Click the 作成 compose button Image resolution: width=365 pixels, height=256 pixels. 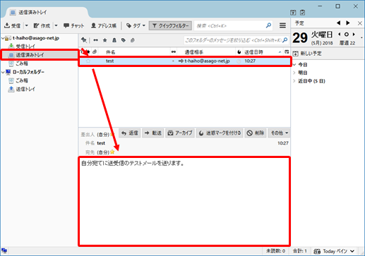[42, 25]
